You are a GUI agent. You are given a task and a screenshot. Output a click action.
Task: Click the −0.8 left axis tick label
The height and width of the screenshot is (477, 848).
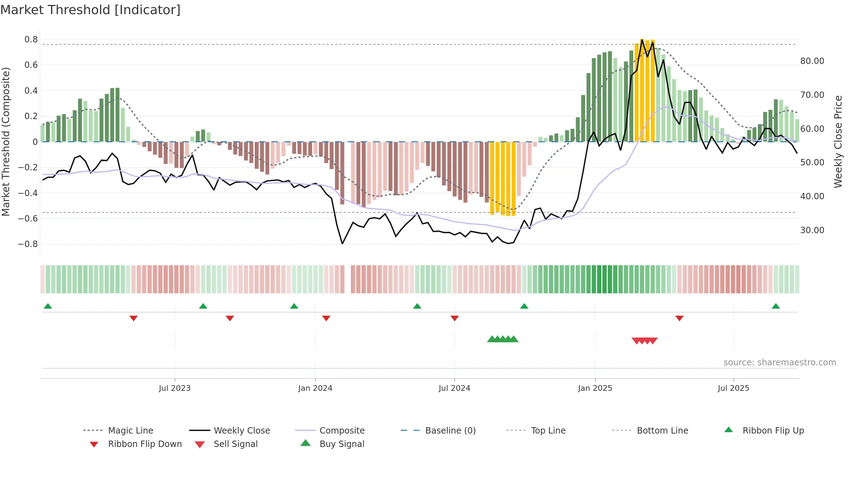(28, 244)
